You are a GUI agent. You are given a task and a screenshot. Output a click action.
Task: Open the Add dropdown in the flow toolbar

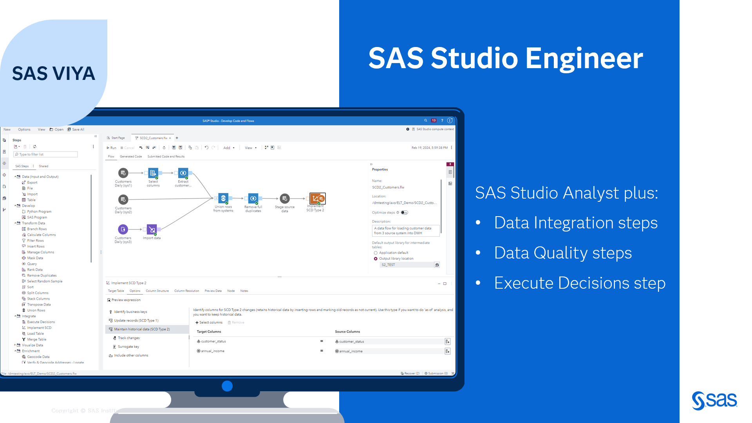[229, 148]
